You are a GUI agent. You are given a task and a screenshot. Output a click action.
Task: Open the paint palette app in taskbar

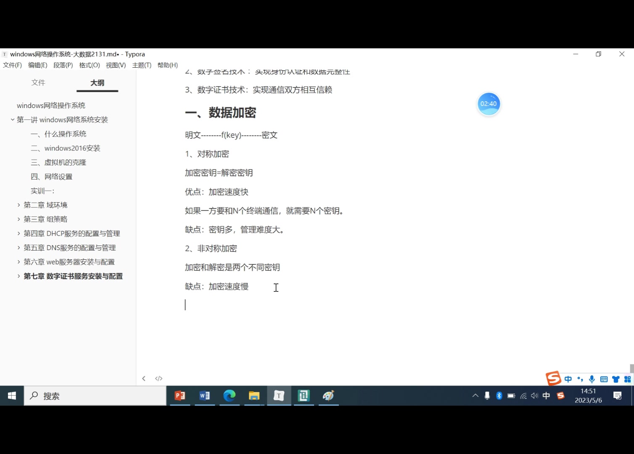point(329,396)
